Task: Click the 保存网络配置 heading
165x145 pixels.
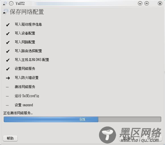Action: 27,12
